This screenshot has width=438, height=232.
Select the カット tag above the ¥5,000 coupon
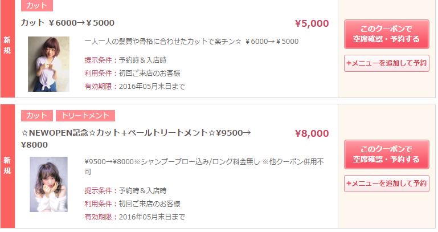37,6
